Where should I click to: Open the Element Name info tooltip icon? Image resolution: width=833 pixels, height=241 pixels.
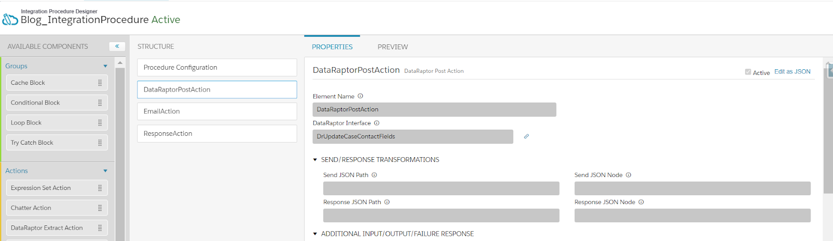tap(360, 96)
